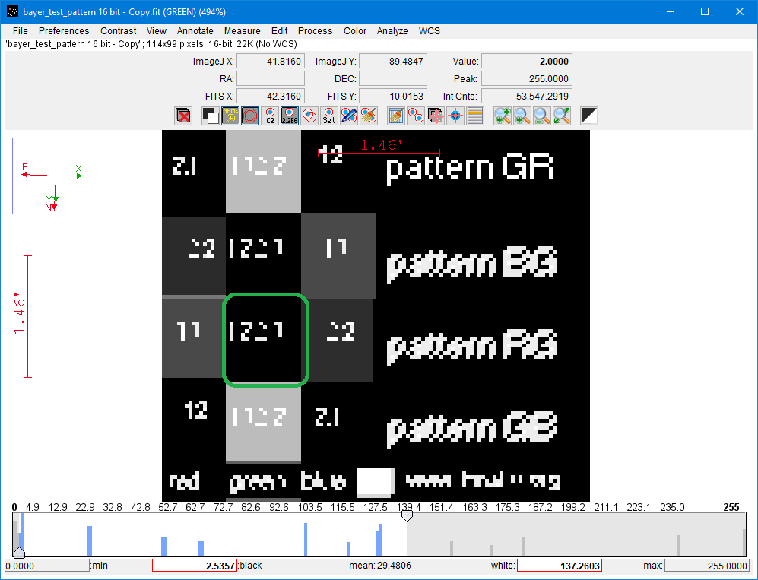Toggle the C2 centroid button
The image size is (758, 580).
tap(270, 116)
